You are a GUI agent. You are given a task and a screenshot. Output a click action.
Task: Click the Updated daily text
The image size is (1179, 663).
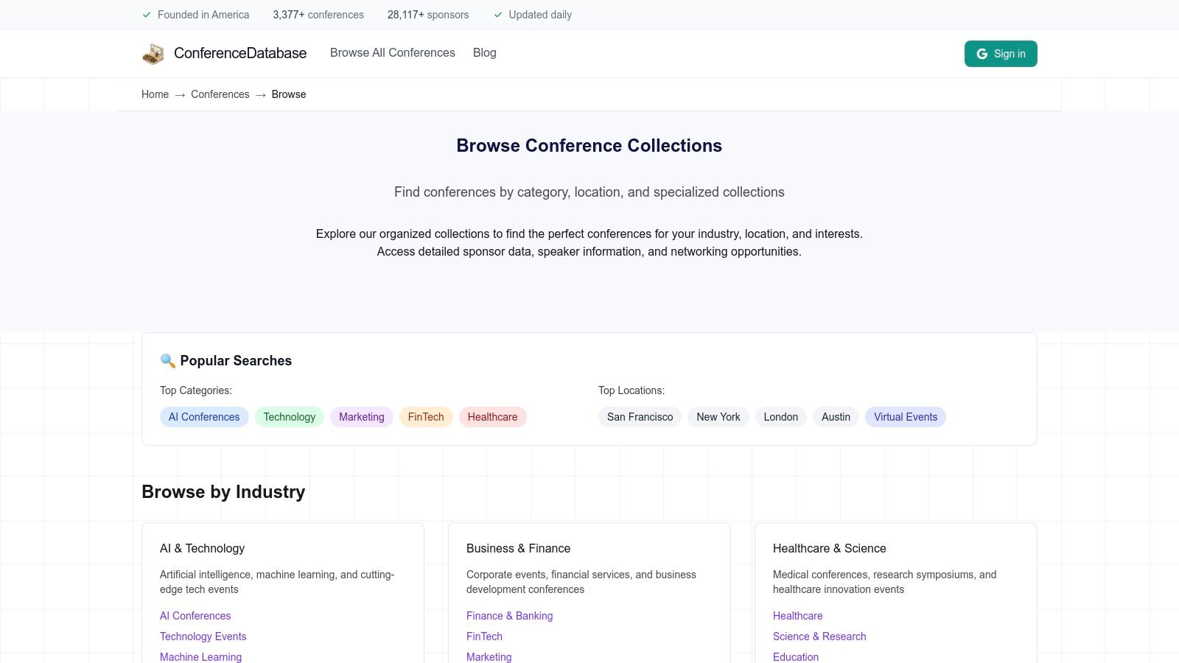[x=540, y=15]
